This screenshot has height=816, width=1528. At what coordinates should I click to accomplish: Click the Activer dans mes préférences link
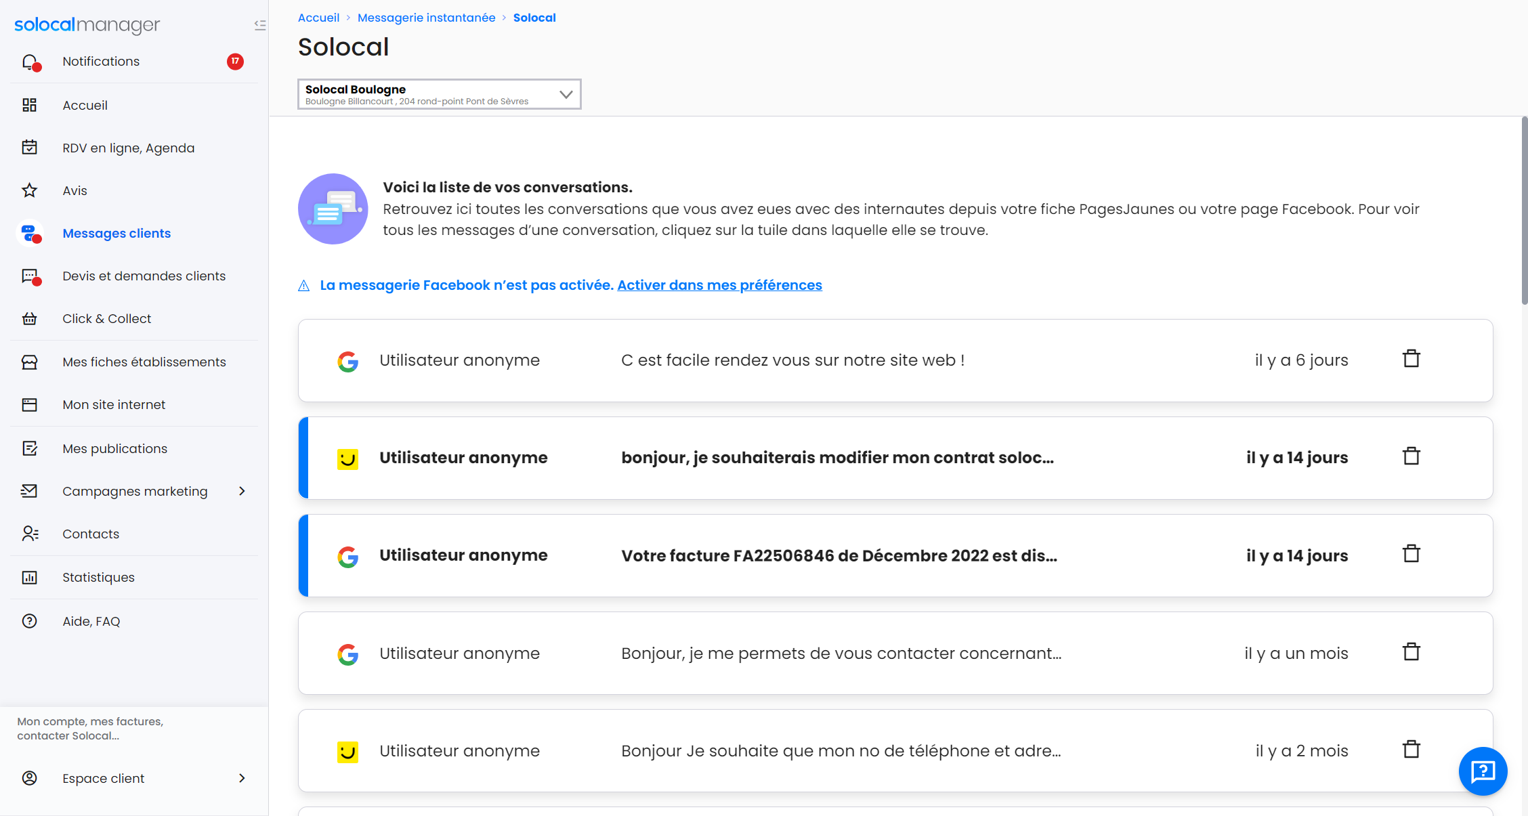[719, 284]
